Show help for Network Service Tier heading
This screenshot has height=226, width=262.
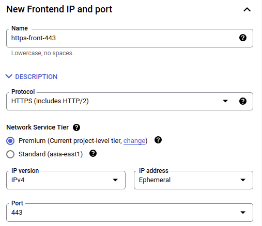[76, 127]
